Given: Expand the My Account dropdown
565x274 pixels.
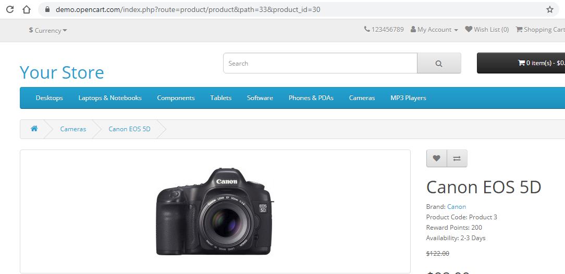Looking at the screenshot, I should click(x=434, y=30).
